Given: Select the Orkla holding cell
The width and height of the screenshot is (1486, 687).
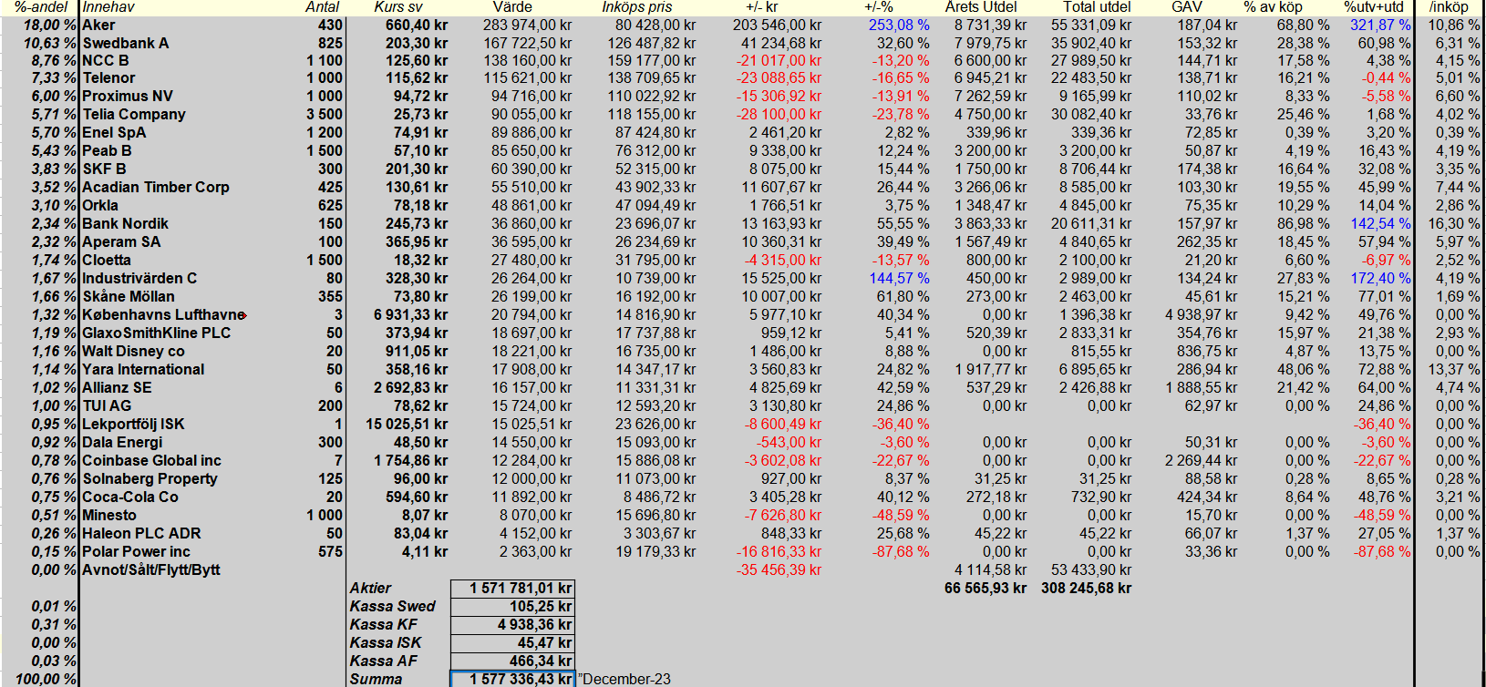Looking at the screenshot, I should pyautogui.click(x=100, y=206).
